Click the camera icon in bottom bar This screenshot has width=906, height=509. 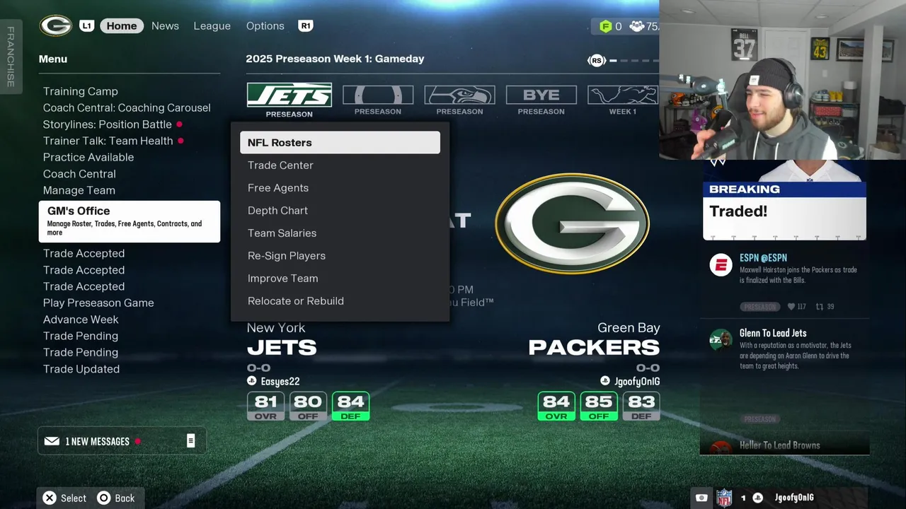pyautogui.click(x=701, y=498)
